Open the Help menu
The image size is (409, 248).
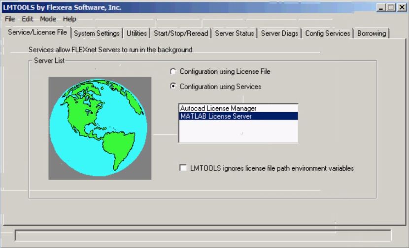(69, 19)
